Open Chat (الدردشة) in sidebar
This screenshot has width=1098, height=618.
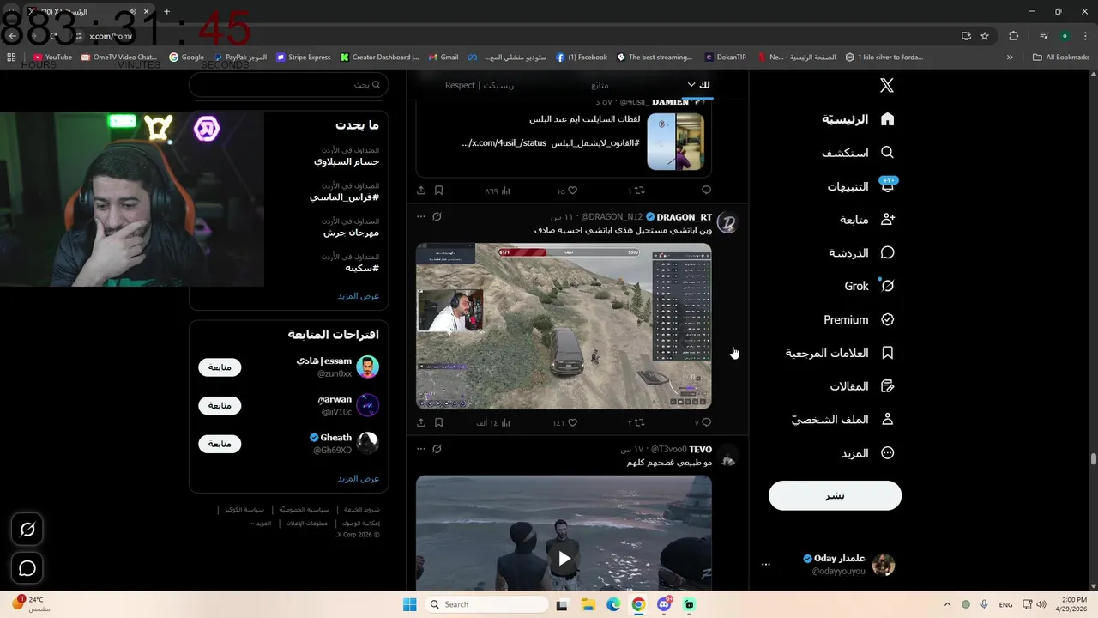click(x=861, y=253)
